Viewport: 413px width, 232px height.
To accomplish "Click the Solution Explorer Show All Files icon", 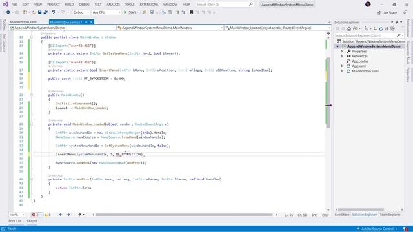I will pyautogui.click(x=392, y=29).
